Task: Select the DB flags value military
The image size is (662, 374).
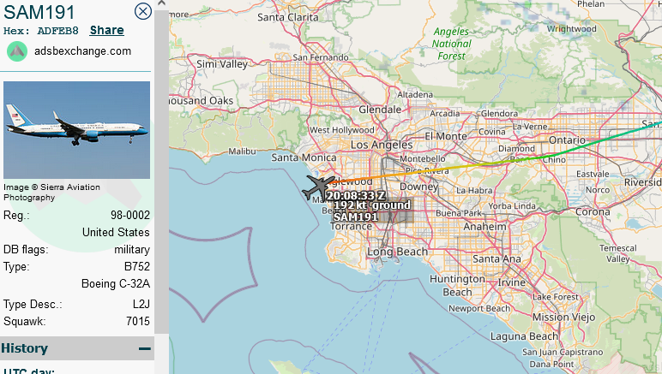Action: coord(132,250)
